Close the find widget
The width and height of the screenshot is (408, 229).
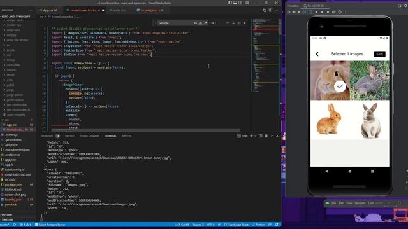click(x=245, y=23)
